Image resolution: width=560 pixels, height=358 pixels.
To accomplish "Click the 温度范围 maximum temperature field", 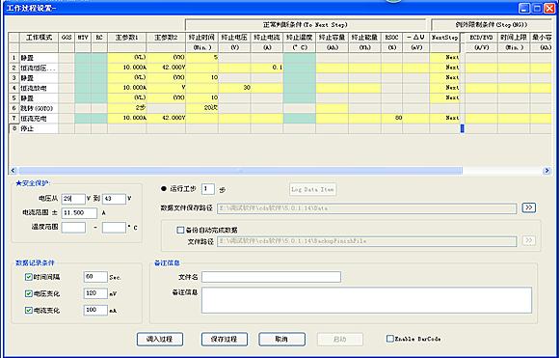I will pyautogui.click(x=115, y=228).
